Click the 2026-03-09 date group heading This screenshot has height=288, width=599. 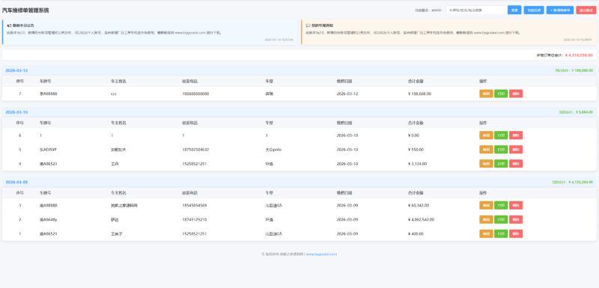16,183
